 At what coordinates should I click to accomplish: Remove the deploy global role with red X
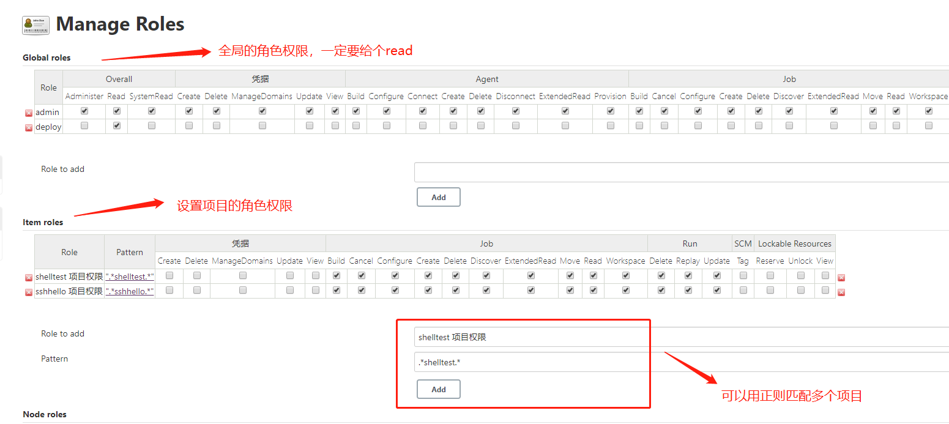coord(29,128)
